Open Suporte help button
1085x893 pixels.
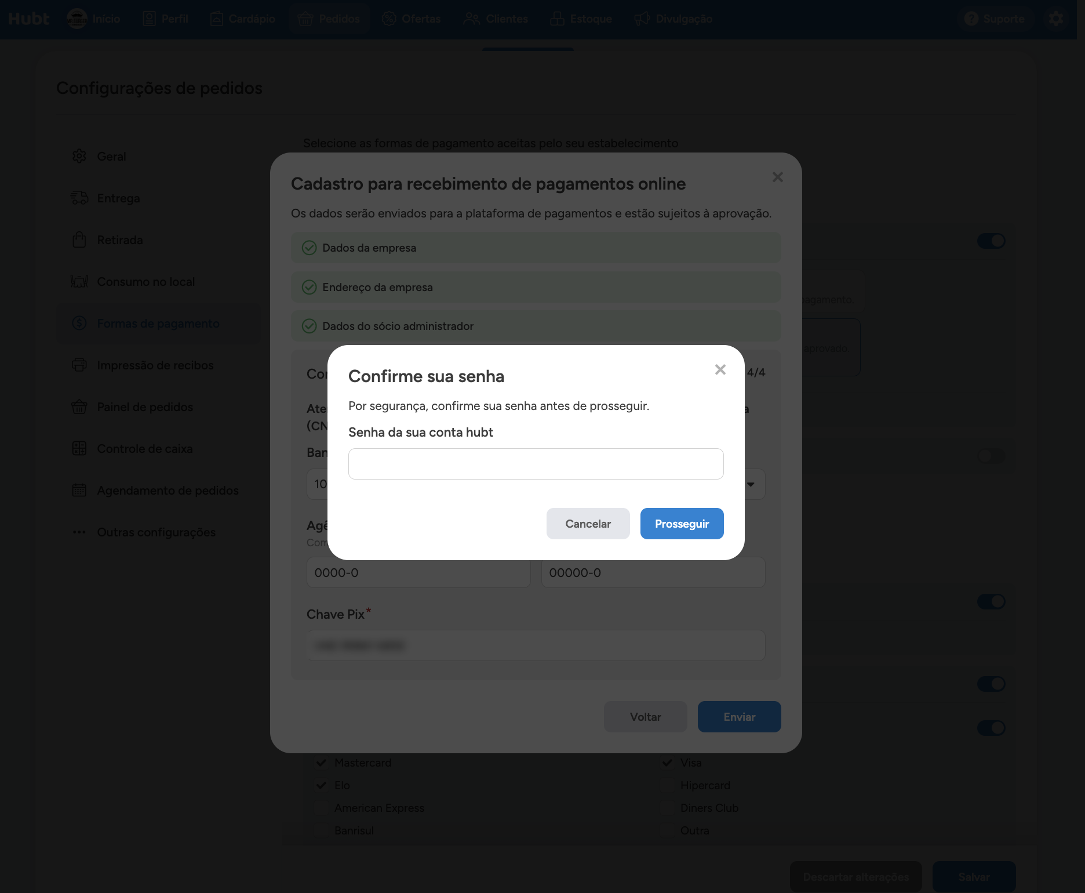coord(995,19)
